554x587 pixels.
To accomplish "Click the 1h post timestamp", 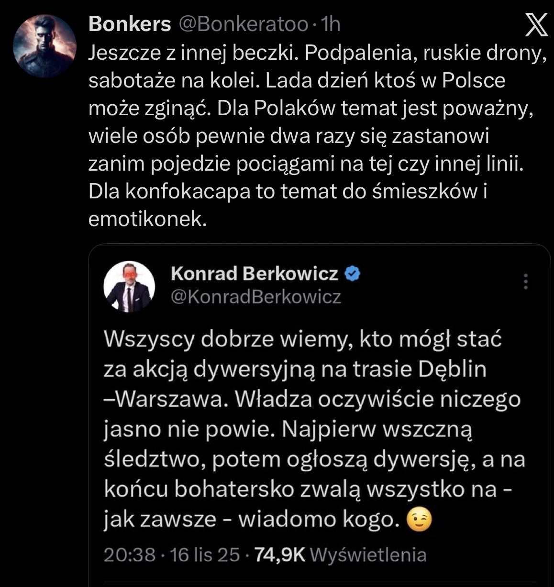I will [331, 24].
